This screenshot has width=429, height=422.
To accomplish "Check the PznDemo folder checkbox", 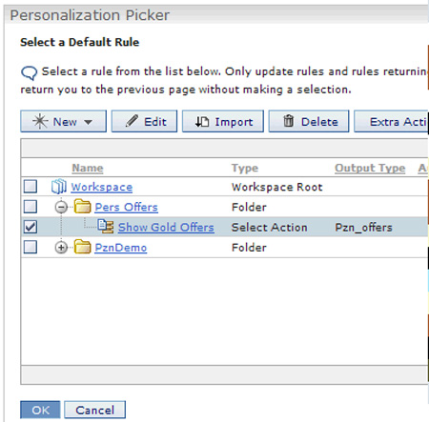I will (31, 247).
